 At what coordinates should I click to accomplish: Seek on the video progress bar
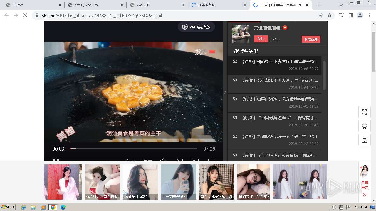[x=134, y=149]
